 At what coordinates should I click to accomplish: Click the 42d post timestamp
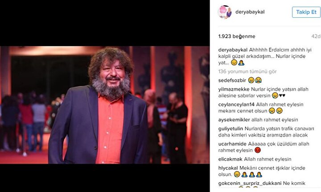click(x=316, y=36)
